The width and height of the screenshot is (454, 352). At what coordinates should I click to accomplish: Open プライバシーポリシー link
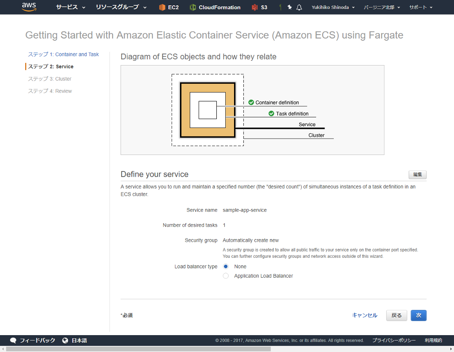(x=394, y=340)
